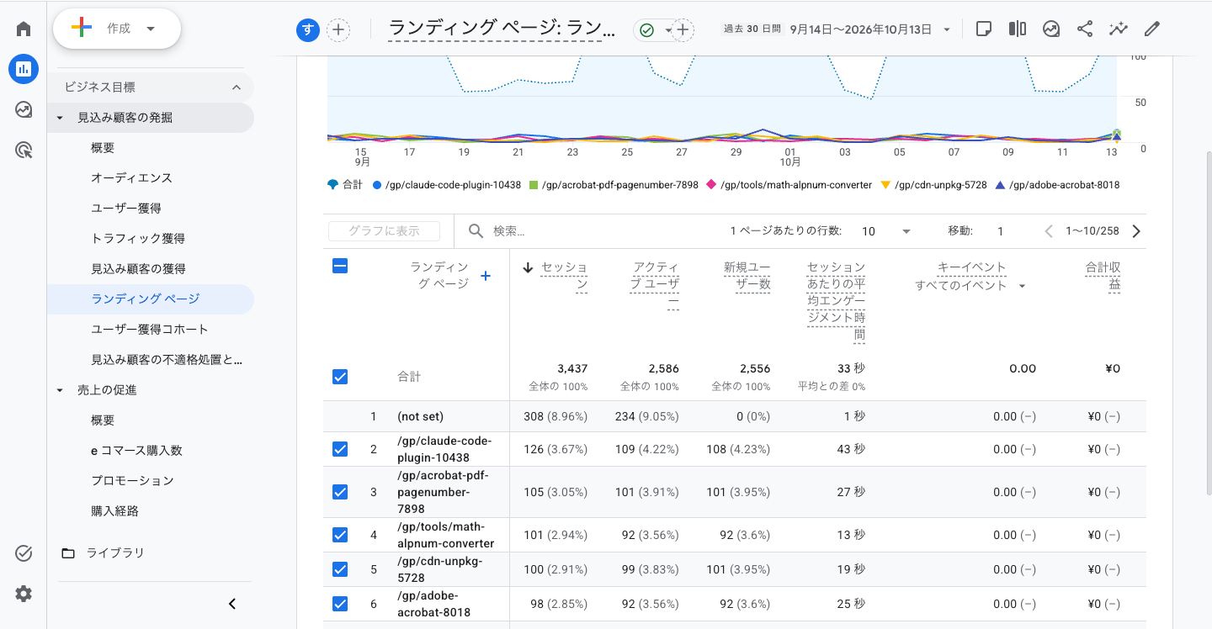Uncheck the /gp/claude-code-plugin-10438 row checkbox
Screen dimensions: 1212x629
coord(340,449)
